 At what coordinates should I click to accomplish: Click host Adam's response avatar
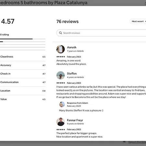(x=62, y=104)
